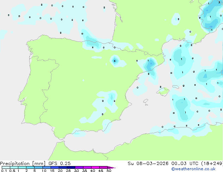Choose the 20–25 mm dark blue swatch
The height and width of the screenshot is (172, 223).
[x=63, y=167]
